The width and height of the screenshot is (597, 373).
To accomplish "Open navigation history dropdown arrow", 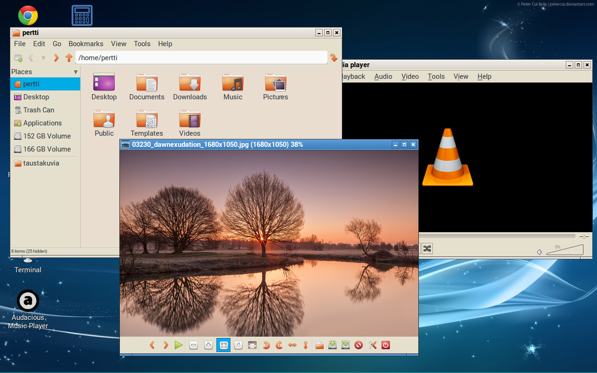I will pyautogui.click(x=43, y=58).
